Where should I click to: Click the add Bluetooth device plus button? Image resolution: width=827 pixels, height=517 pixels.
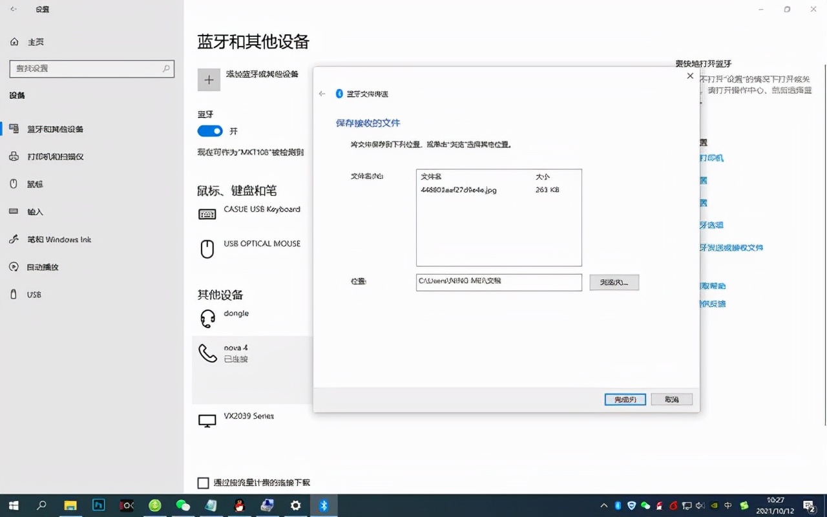point(209,79)
